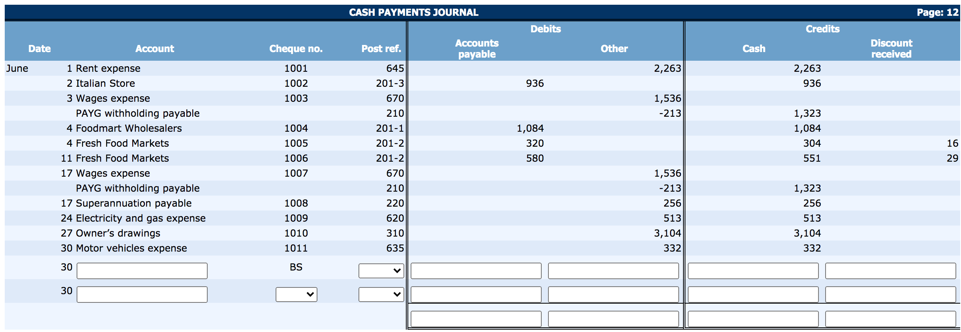Viewport: 961px width, 332px height.
Task: Click discount received amount 29
Action: pos(952,159)
